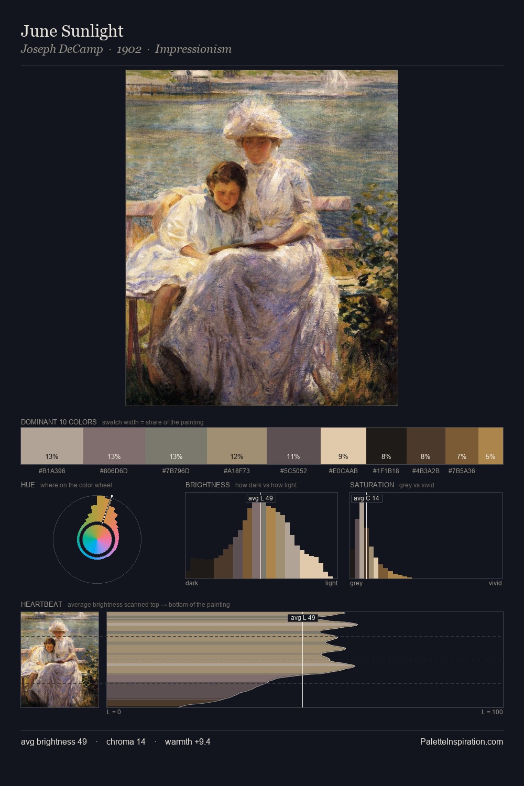Click the 'vivid' axis label under Saturation
The width and height of the screenshot is (524, 786).
pos(495,583)
